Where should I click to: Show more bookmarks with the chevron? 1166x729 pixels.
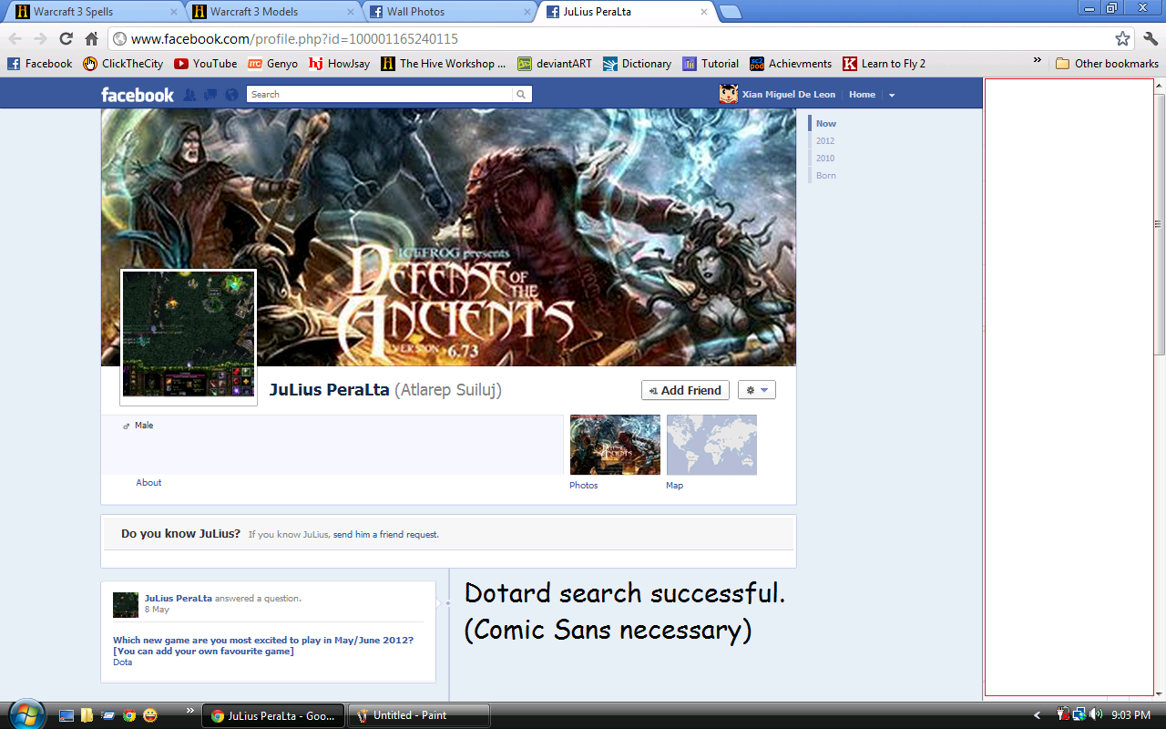coord(1037,61)
